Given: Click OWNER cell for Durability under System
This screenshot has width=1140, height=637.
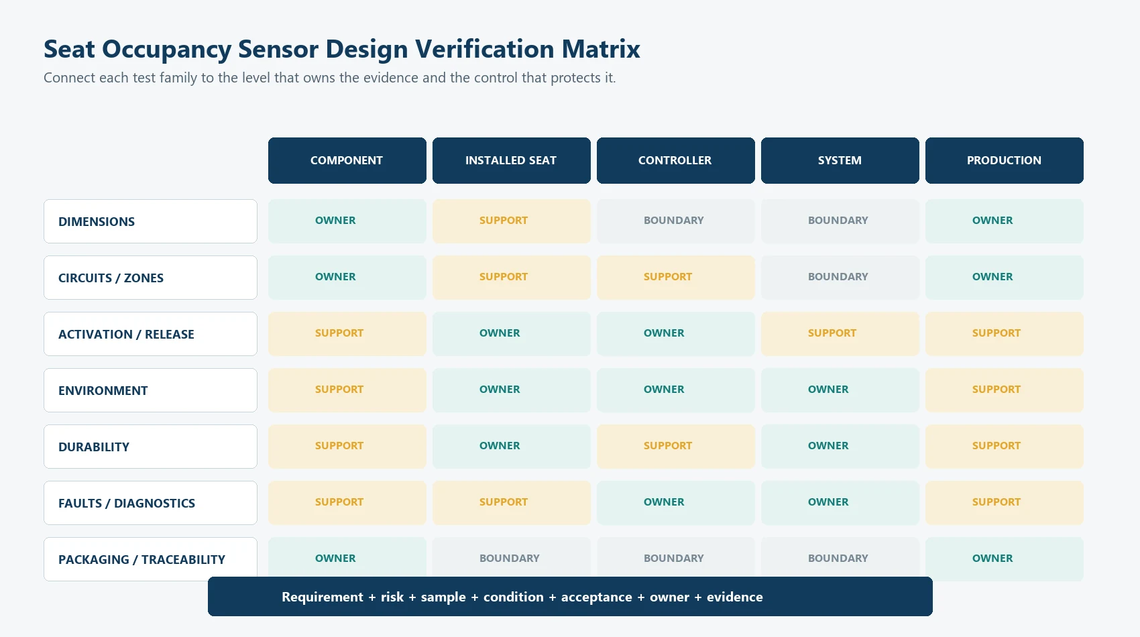Looking at the screenshot, I should pyautogui.click(x=840, y=447).
